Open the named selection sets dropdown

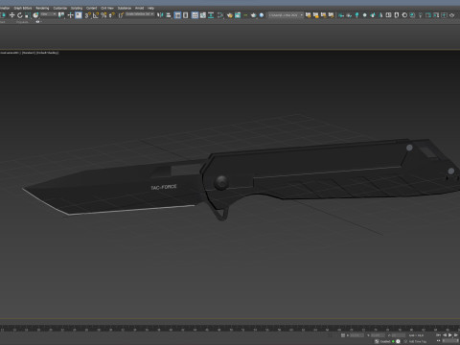point(140,14)
